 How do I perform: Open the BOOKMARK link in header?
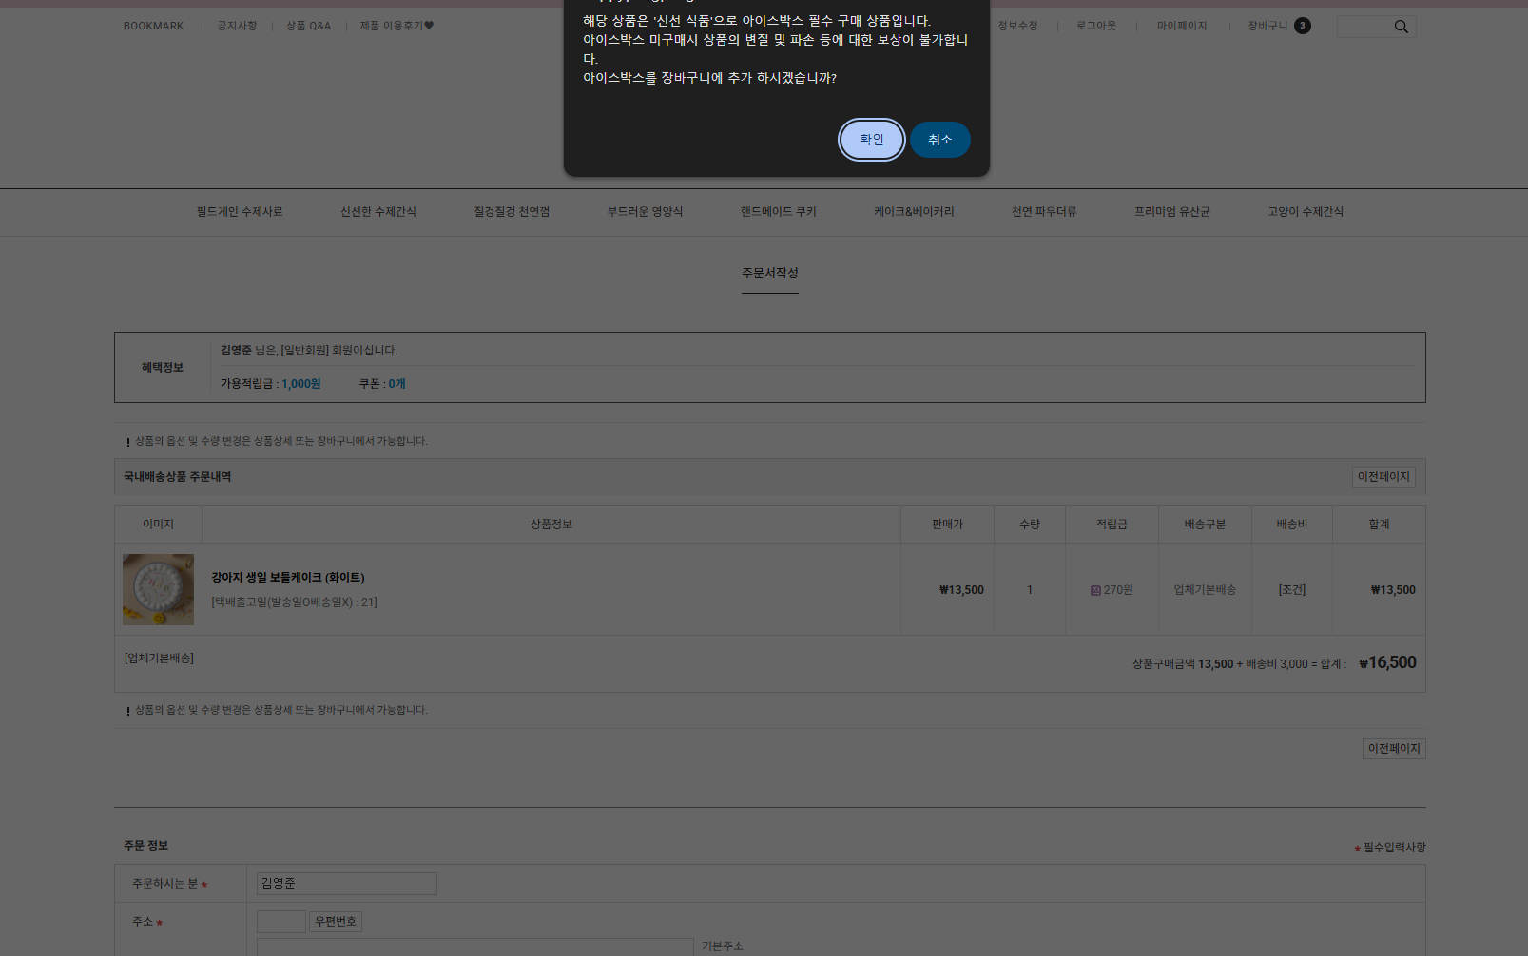tap(153, 26)
